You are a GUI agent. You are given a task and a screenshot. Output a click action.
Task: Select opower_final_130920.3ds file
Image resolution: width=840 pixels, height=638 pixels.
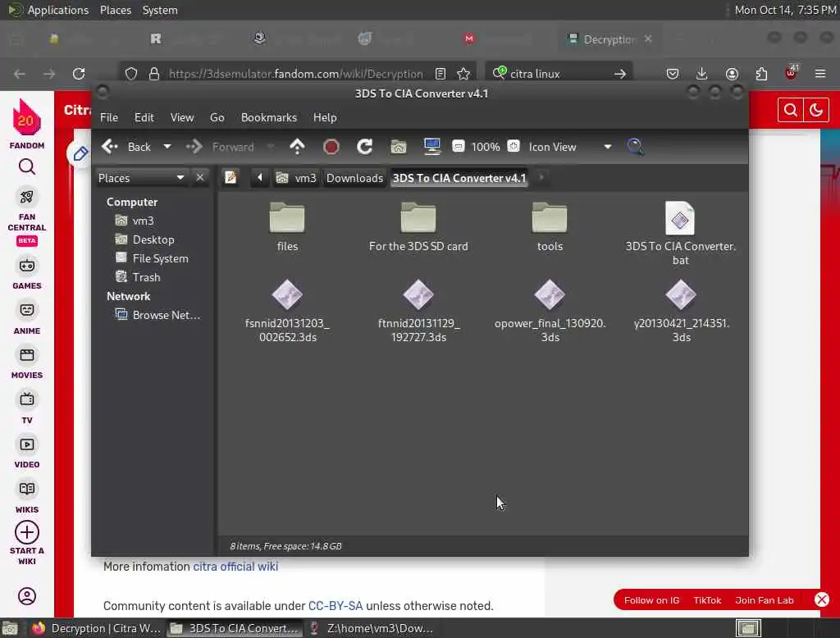(x=550, y=294)
